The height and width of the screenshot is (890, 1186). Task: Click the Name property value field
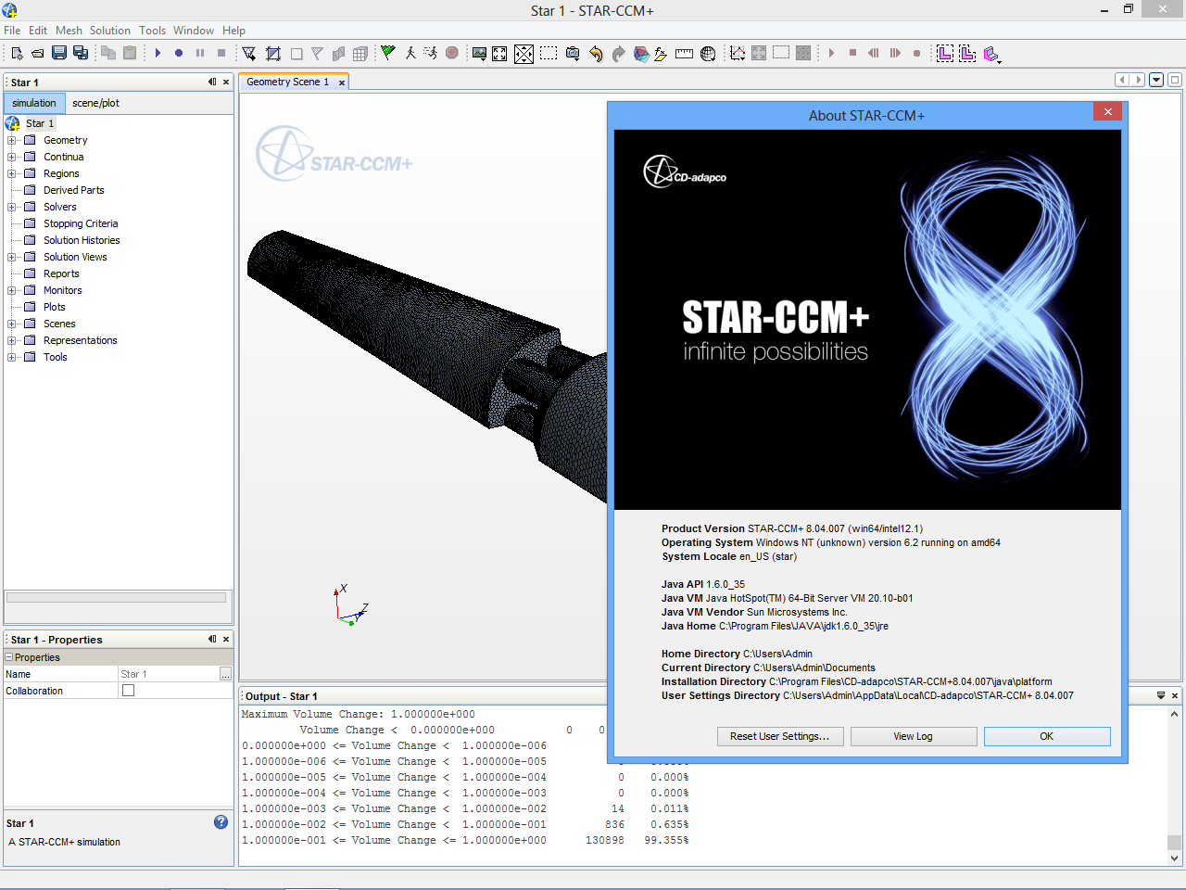pyautogui.click(x=169, y=674)
